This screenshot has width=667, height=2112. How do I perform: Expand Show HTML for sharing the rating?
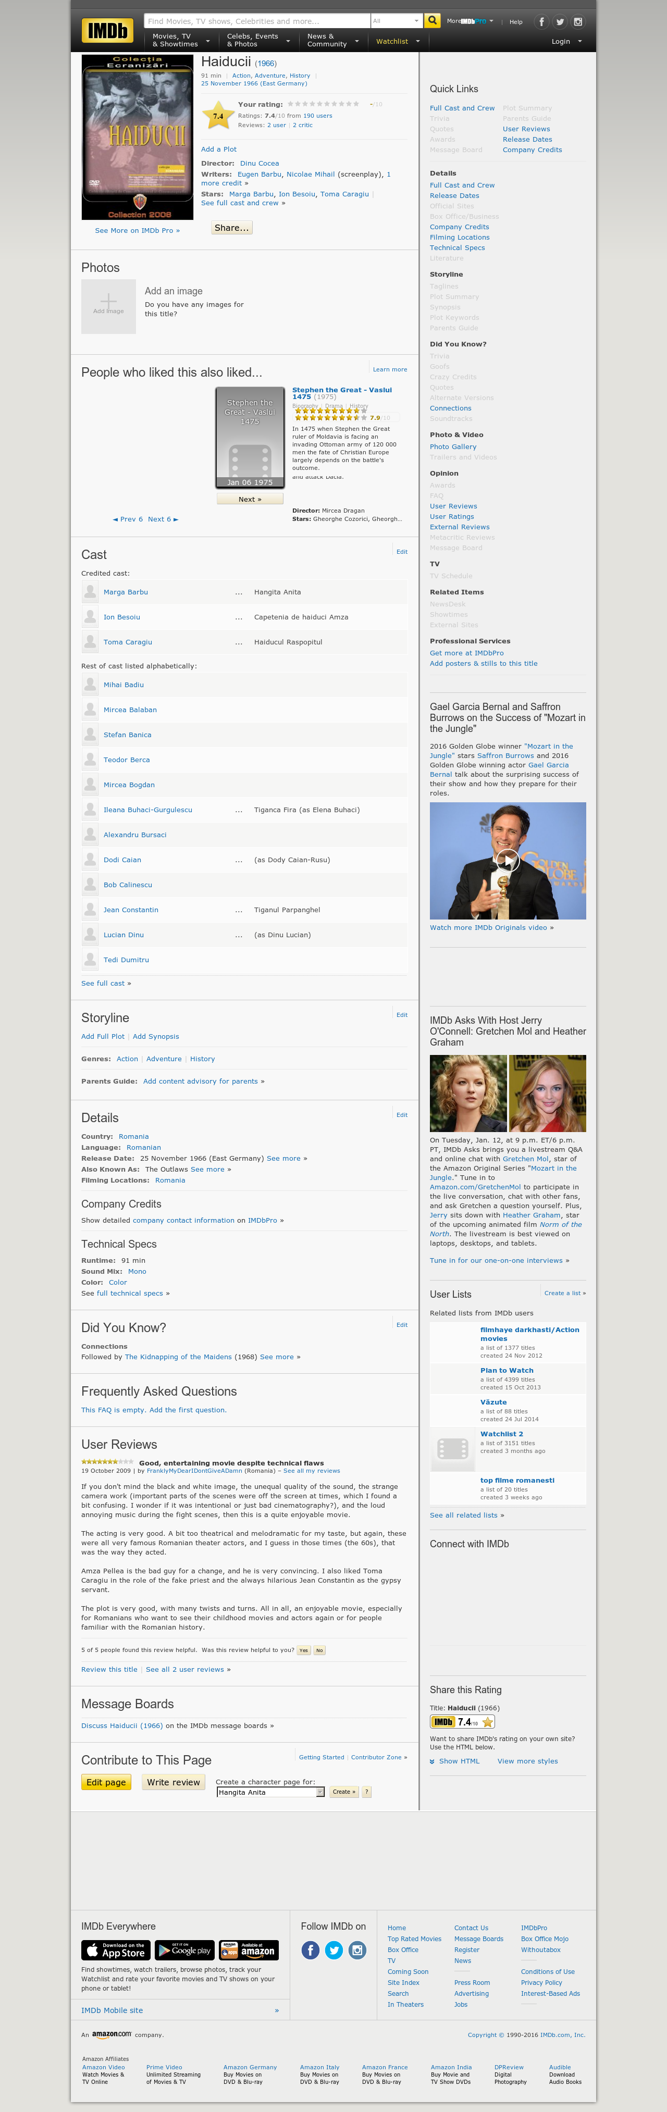pos(454,1761)
